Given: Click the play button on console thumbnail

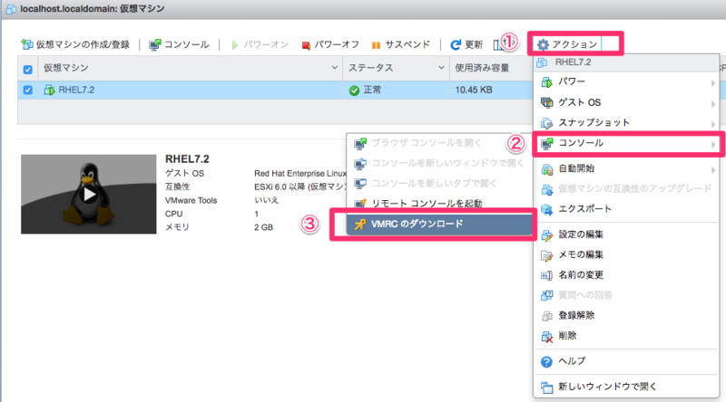Looking at the screenshot, I should 88,194.
